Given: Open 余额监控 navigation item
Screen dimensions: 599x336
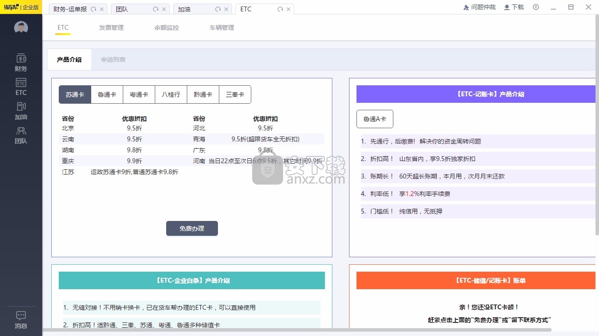Looking at the screenshot, I should point(167,28).
